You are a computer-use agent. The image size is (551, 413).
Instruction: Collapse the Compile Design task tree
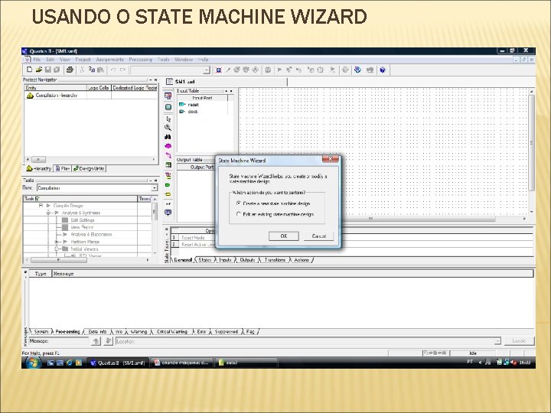[x=41, y=206]
